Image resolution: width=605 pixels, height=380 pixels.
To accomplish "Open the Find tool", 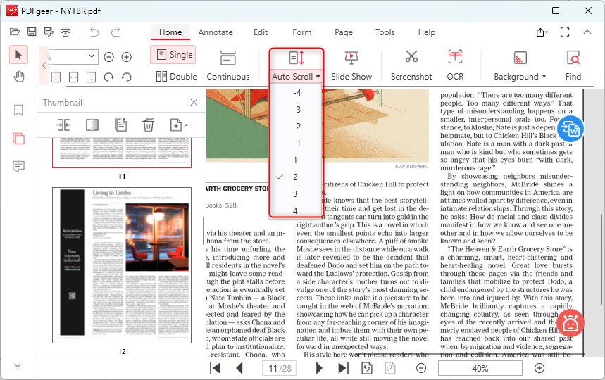I will coord(573,65).
